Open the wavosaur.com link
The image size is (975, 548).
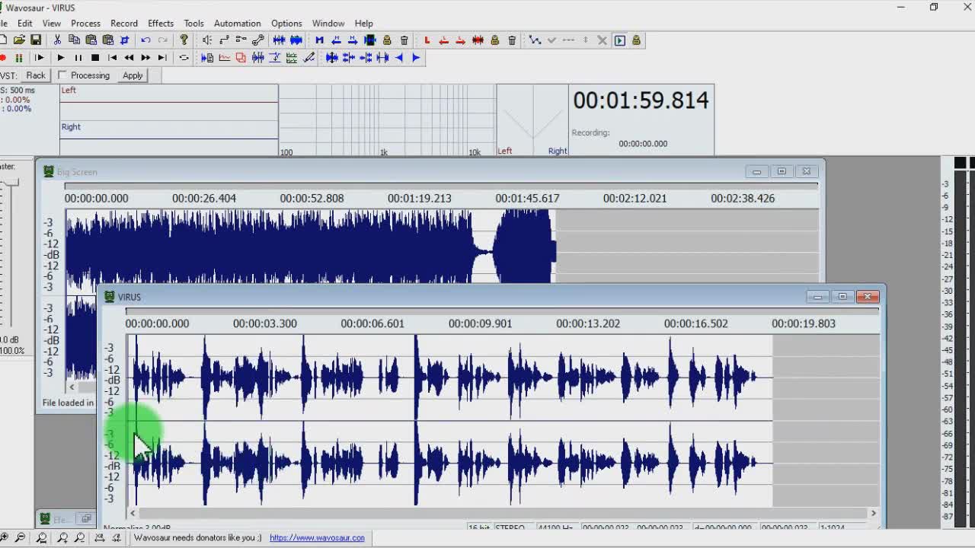click(317, 537)
